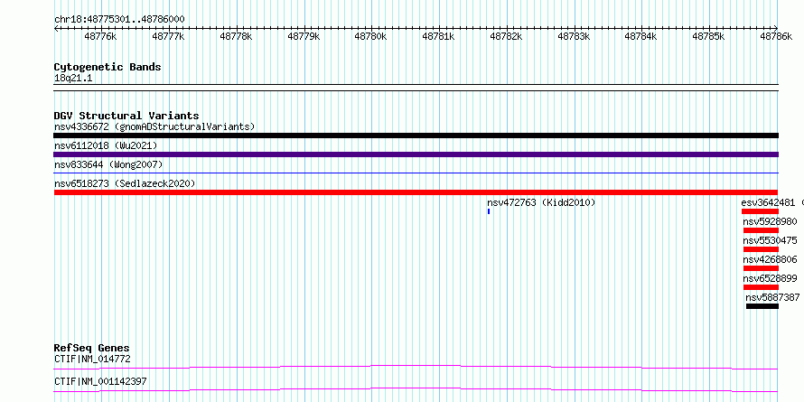
Task: Click the red bar under nsv6528899
Action: tap(761, 287)
